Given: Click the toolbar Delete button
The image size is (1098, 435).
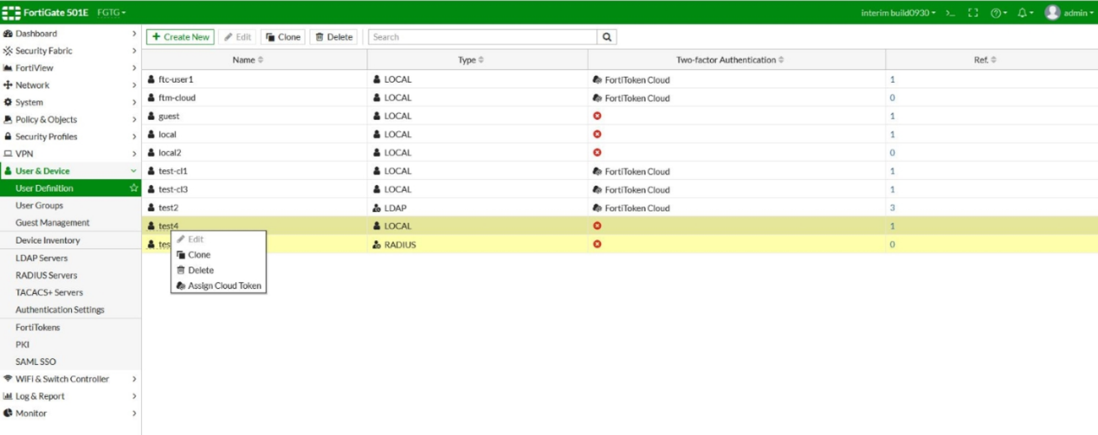Looking at the screenshot, I should pos(334,36).
